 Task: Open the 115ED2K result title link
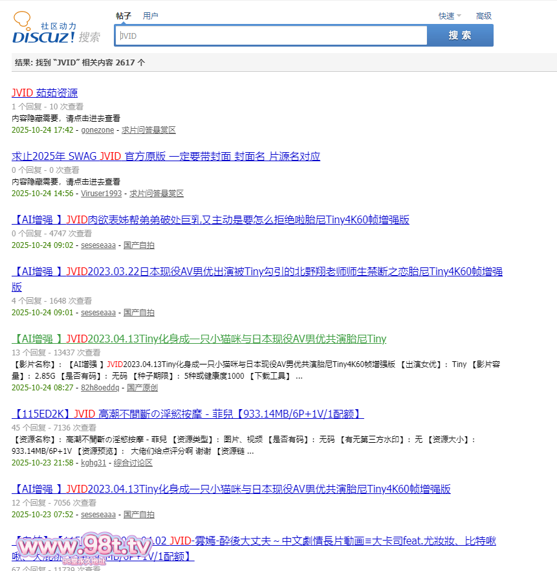188,414
